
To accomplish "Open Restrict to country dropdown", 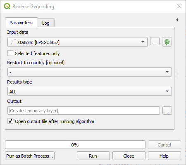I will click(90, 72).
